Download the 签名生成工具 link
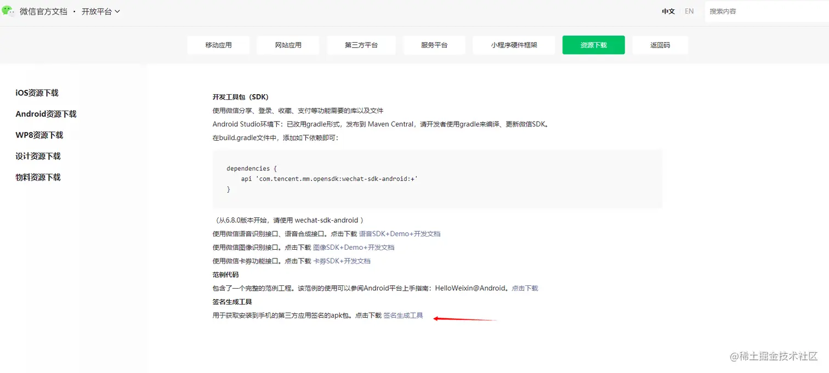This screenshot has height=373, width=829. [403, 315]
